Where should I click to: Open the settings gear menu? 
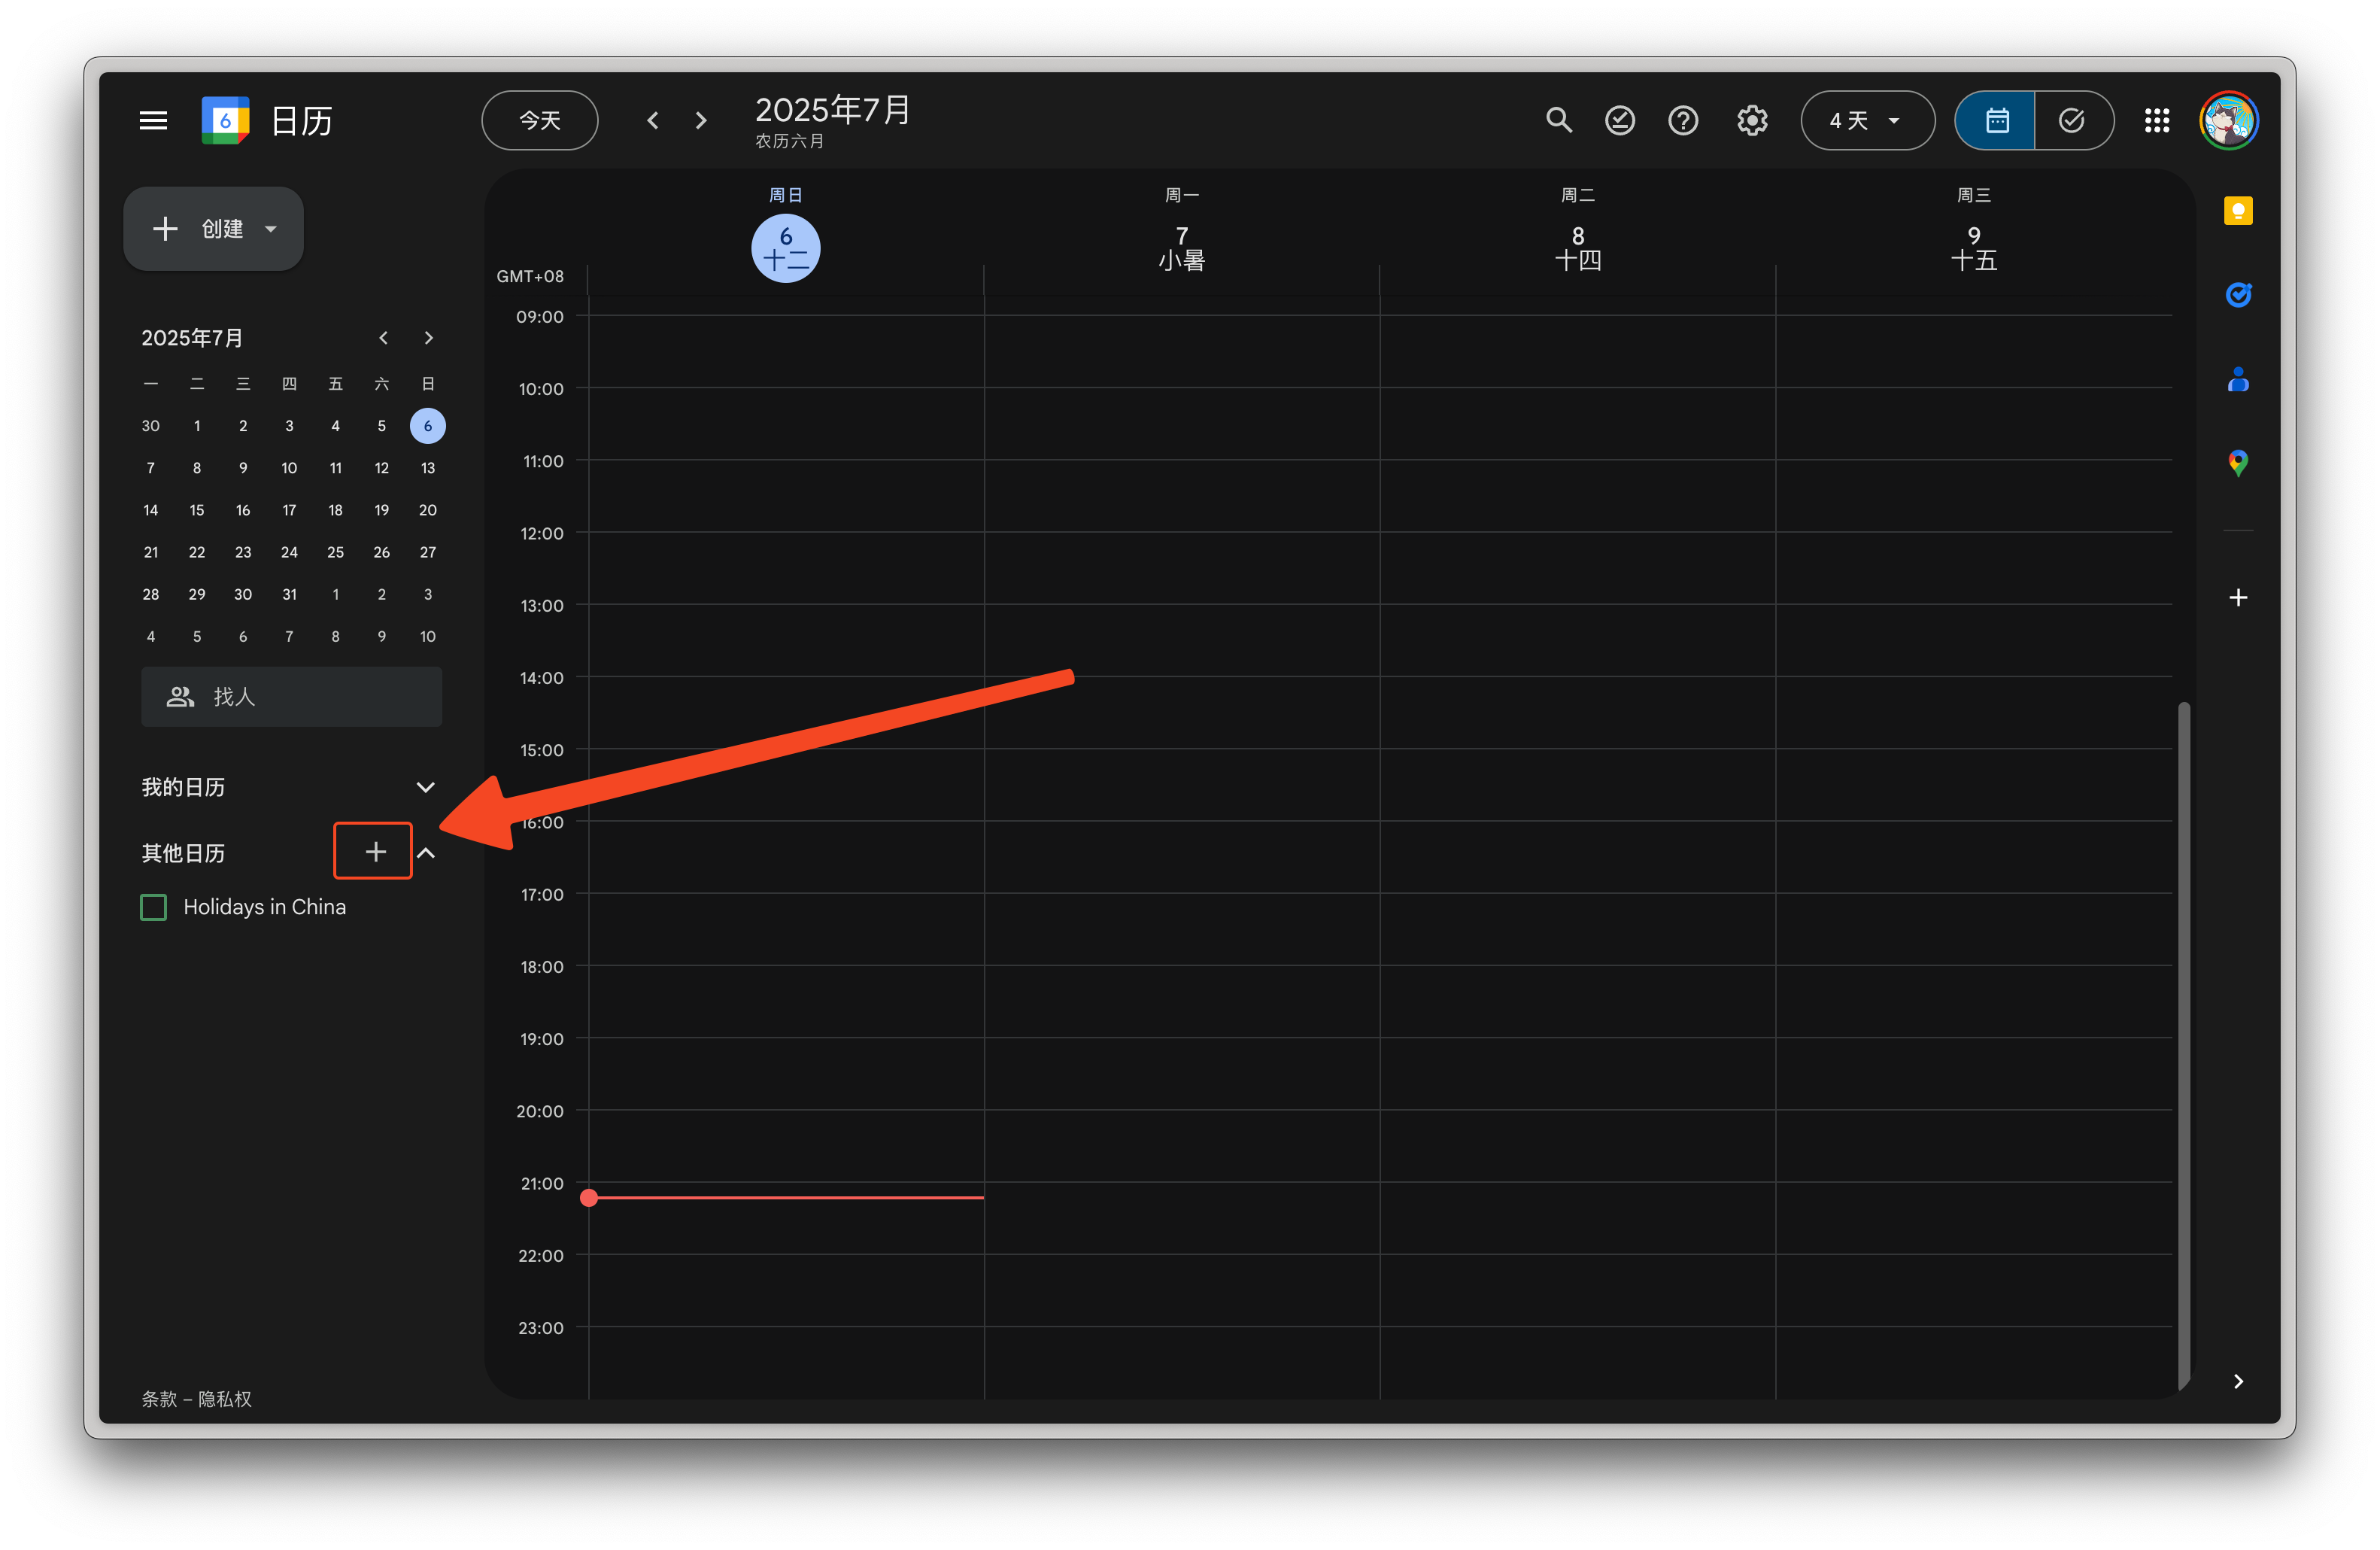click(1751, 120)
